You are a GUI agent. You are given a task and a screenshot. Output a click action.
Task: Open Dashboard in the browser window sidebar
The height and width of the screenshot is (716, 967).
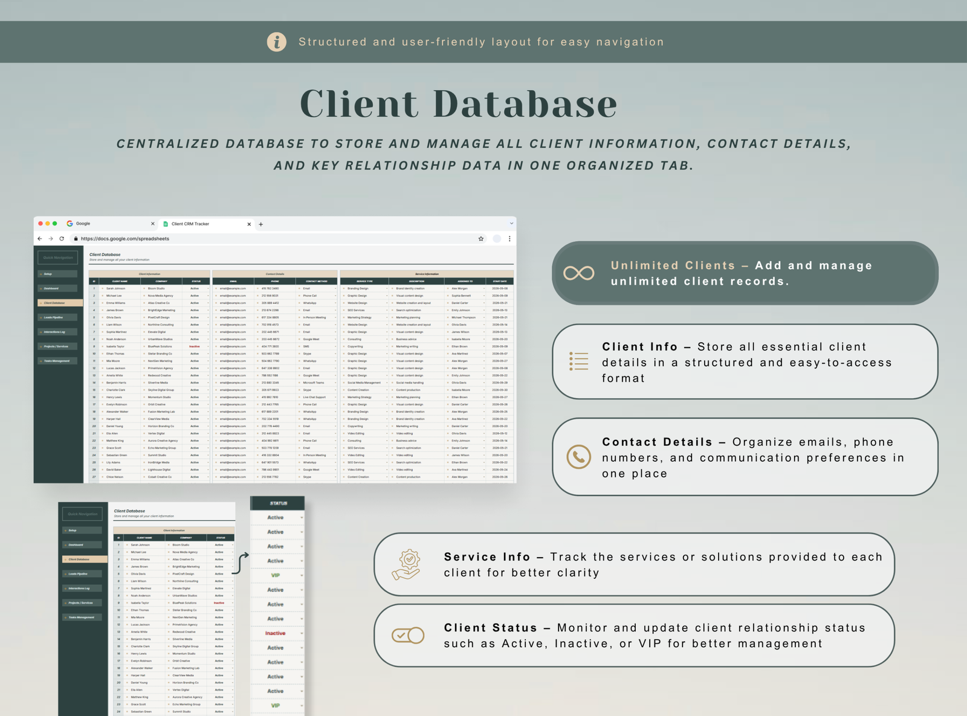59,288
